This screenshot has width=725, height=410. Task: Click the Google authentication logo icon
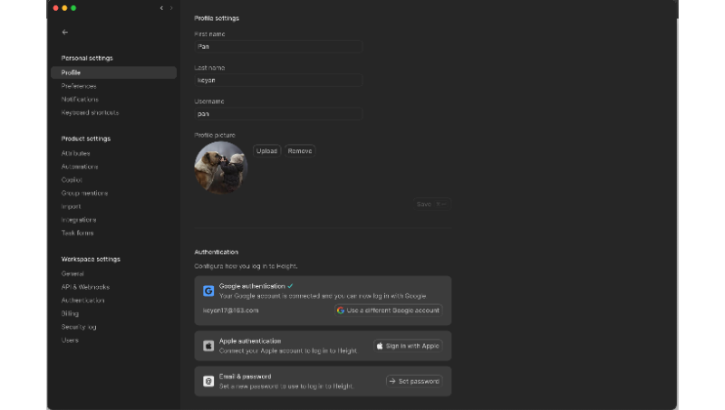[x=208, y=291]
